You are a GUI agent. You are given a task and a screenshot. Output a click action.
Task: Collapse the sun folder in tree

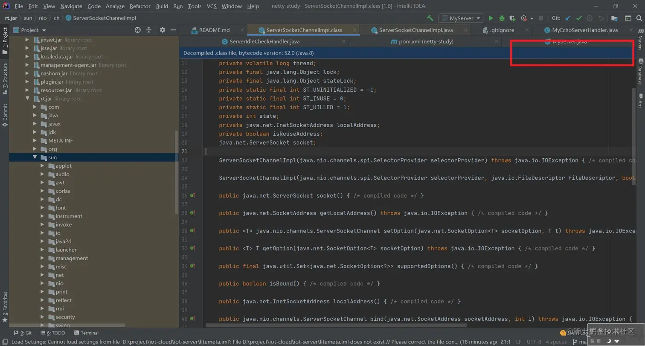click(35, 157)
